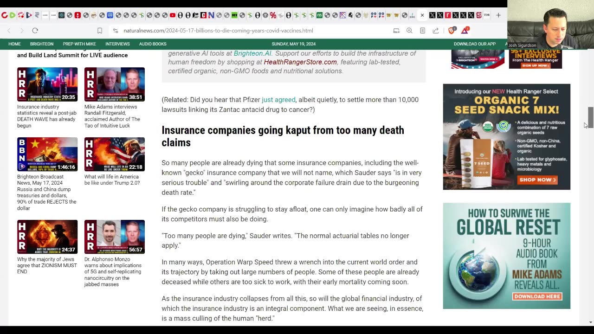Open the 'just agreed' hyperlink
Image resolution: width=594 pixels, height=334 pixels.
tap(278, 100)
